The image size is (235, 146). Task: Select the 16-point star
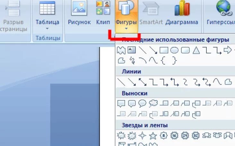[x=174, y=135]
